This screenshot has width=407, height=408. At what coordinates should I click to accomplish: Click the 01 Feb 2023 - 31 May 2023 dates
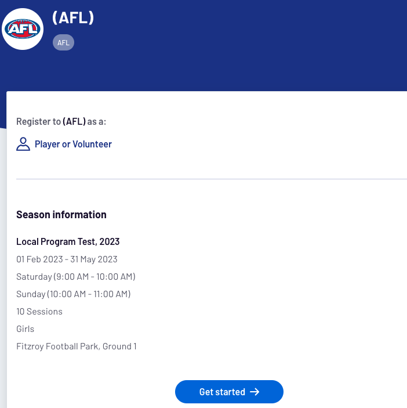pyautogui.click(x=67, y=259)
